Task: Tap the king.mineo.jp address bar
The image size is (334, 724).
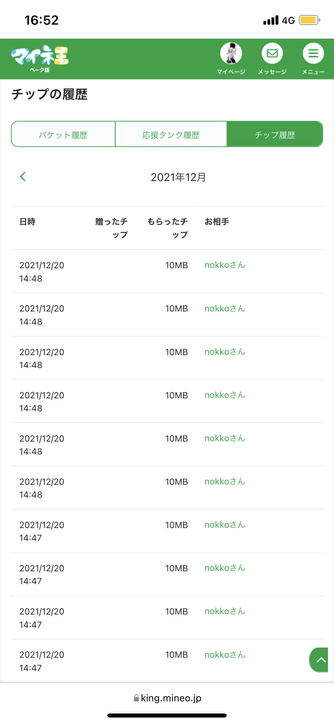Action: coord(171,698)
